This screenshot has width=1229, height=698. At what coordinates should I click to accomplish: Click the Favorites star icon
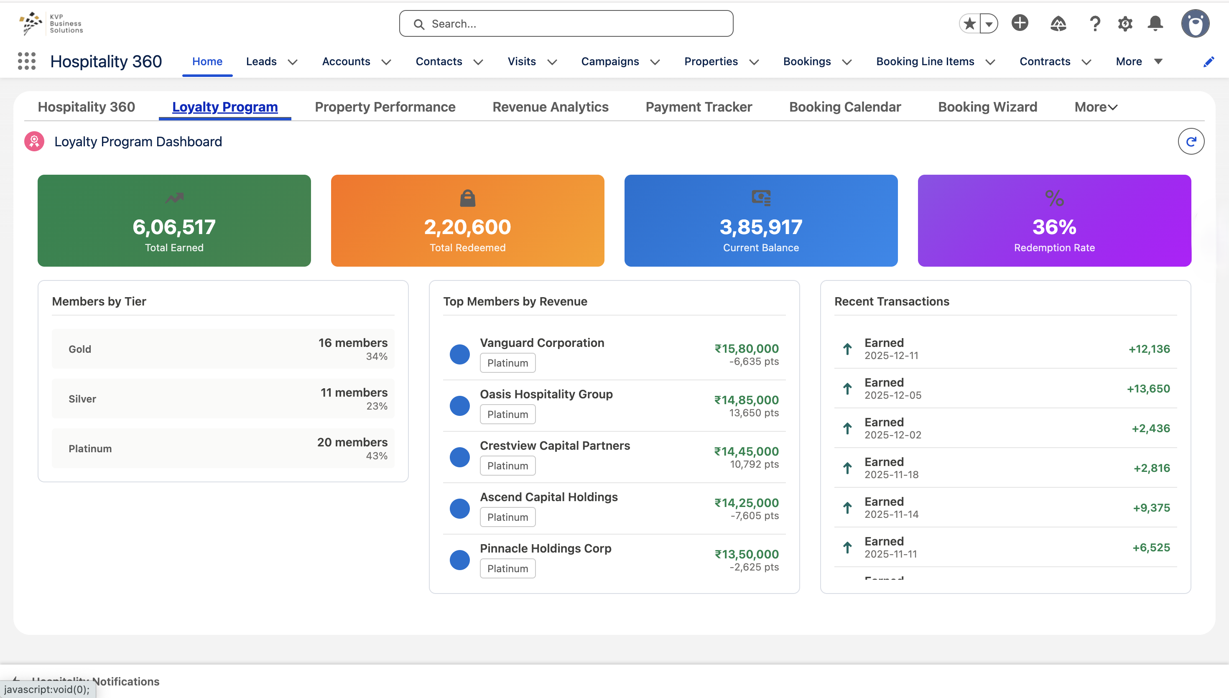(x=969, y=23)
